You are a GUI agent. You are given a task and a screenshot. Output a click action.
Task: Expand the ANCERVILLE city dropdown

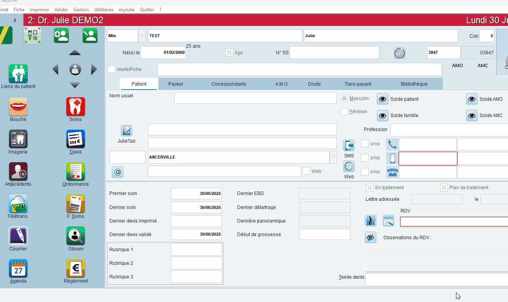(x=333, y=157)
